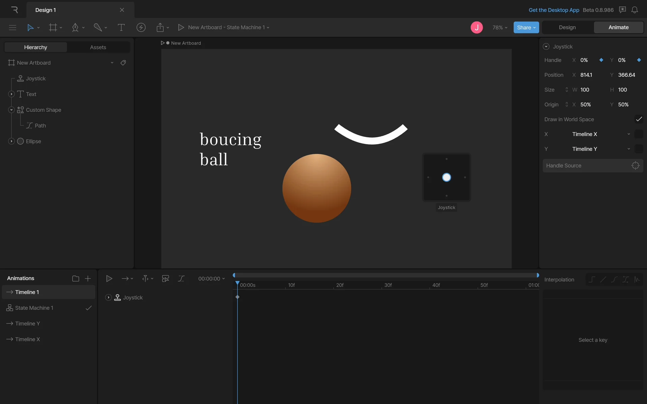
Task: Pick Handle Source target icon
Action: pyautogui.click(x=635, y=166)
